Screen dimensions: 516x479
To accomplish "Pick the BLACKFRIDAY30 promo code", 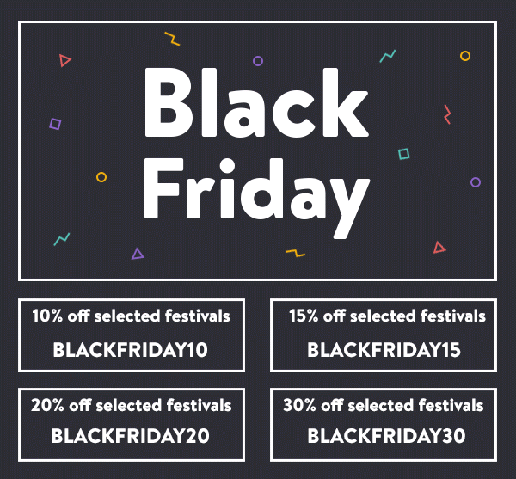I will 386,436.
